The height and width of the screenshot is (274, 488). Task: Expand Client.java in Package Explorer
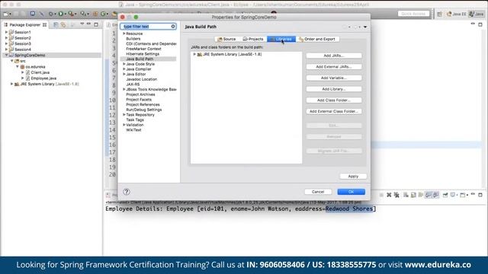click(22, 72)
